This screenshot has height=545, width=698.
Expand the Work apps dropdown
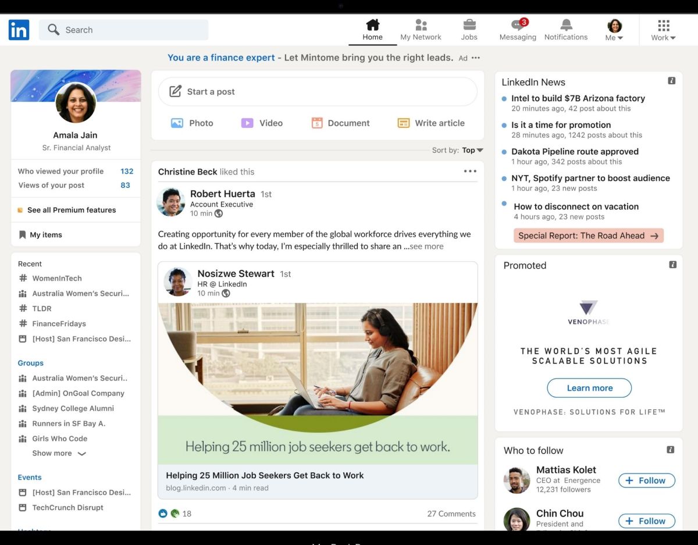(x=663, y=30)
